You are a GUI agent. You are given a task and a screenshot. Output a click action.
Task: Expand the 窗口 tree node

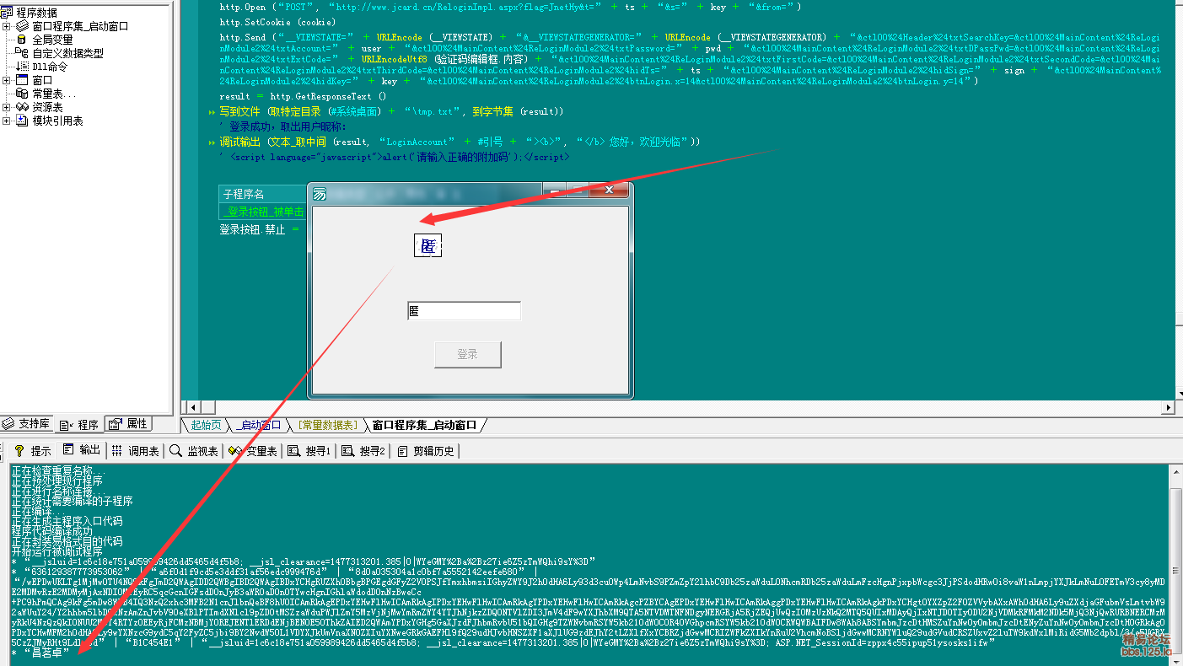pyautogui.click(x=7, y=80)
